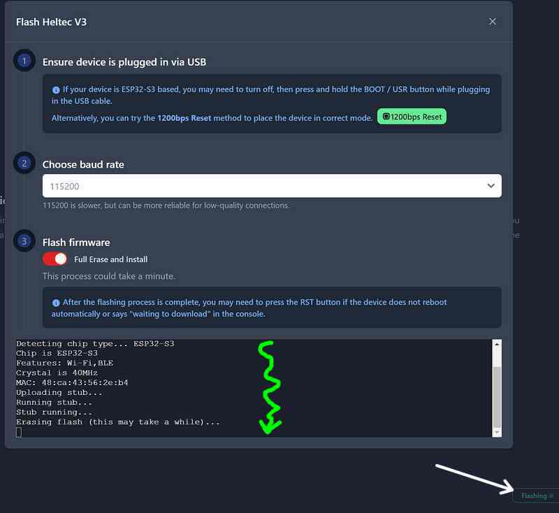Click the 'Stub running...' console line
The height and width of the screenshot is (513, 559).
(x=55, y=412)
